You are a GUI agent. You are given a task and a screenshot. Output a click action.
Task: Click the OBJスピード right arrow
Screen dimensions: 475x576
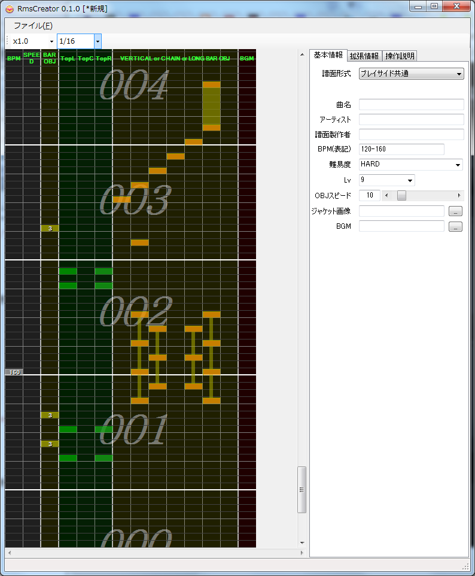click(459, 195)
